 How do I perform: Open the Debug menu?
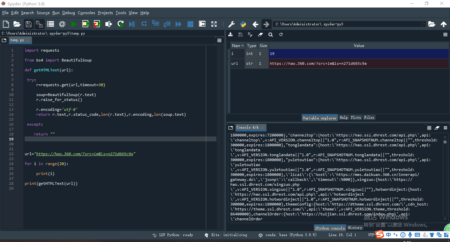click(x=69, y=13)
